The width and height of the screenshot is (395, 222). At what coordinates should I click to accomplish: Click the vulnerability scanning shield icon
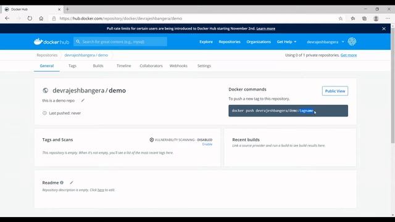point(152,140)
